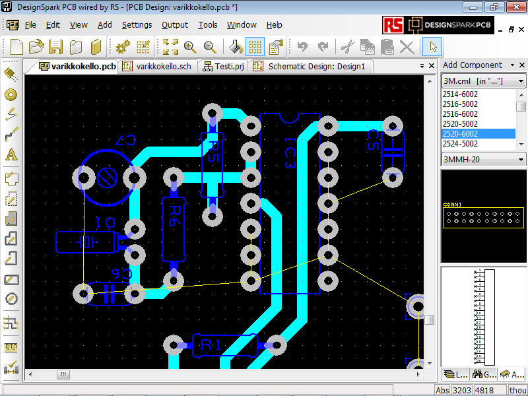
Task: Open the Measure ruler tool
Action: [x=11, y=347]
